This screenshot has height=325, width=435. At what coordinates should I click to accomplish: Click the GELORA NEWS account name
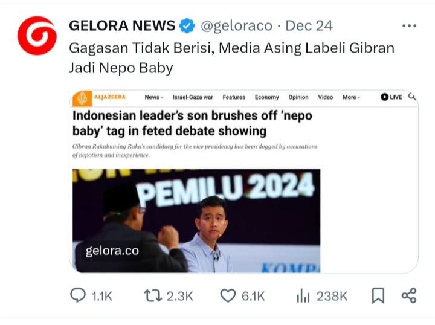(122, 25)
